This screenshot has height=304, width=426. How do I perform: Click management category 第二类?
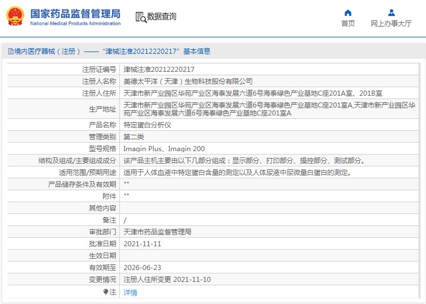134,137
